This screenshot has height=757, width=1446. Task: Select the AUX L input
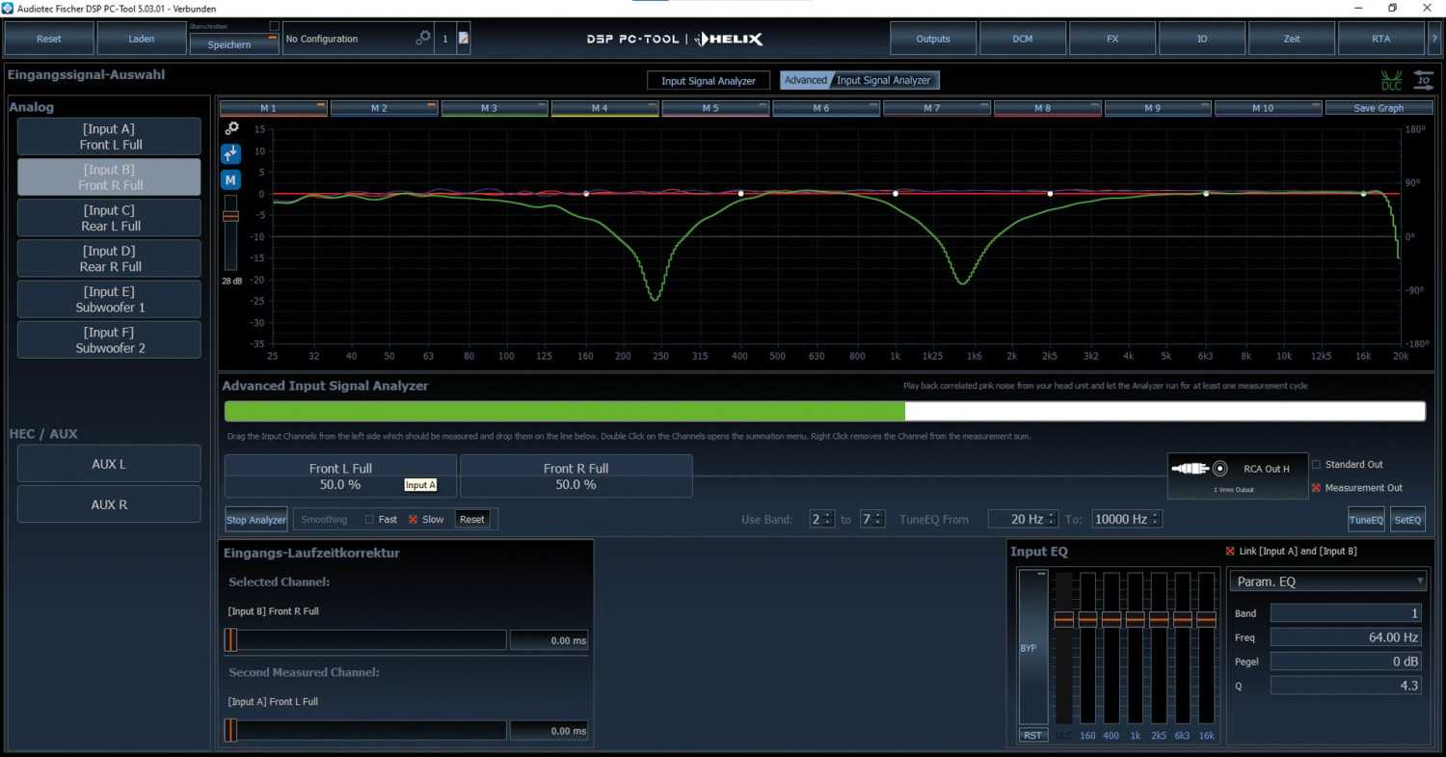point(109,464)
